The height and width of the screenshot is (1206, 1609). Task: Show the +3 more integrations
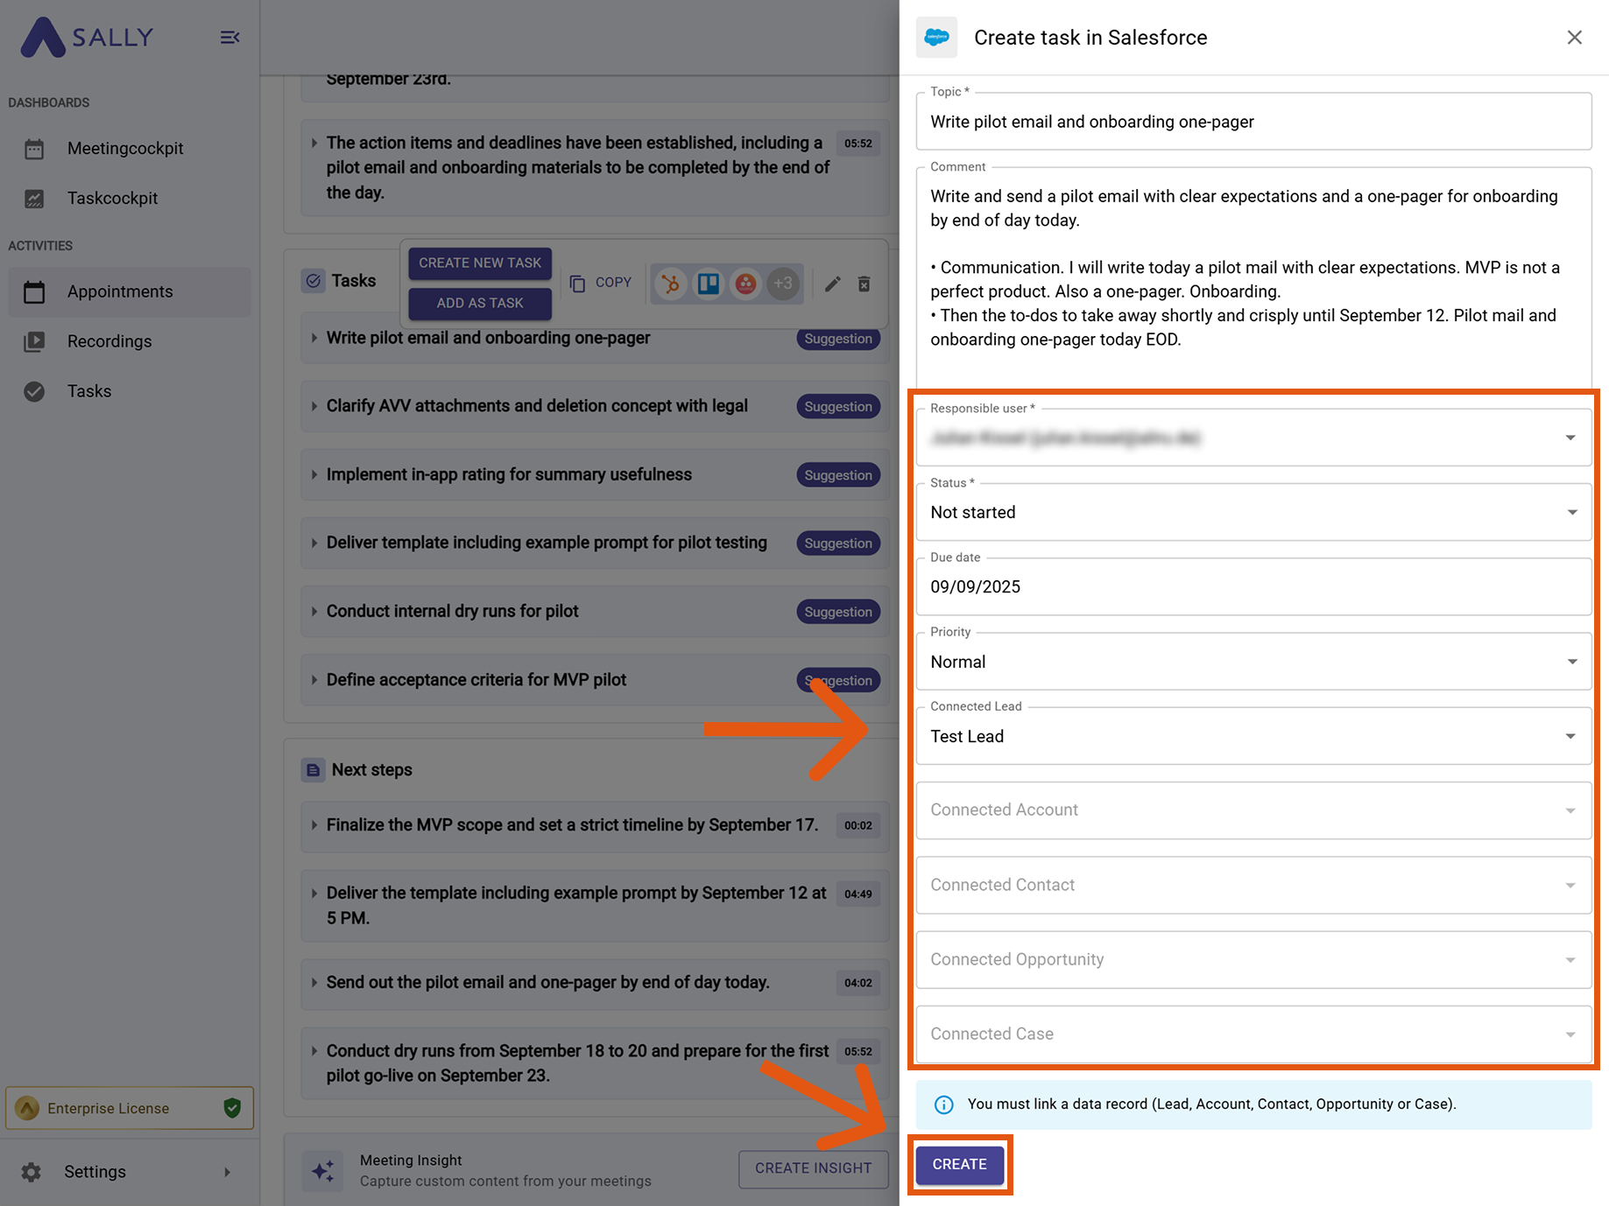tap(783, 284)
